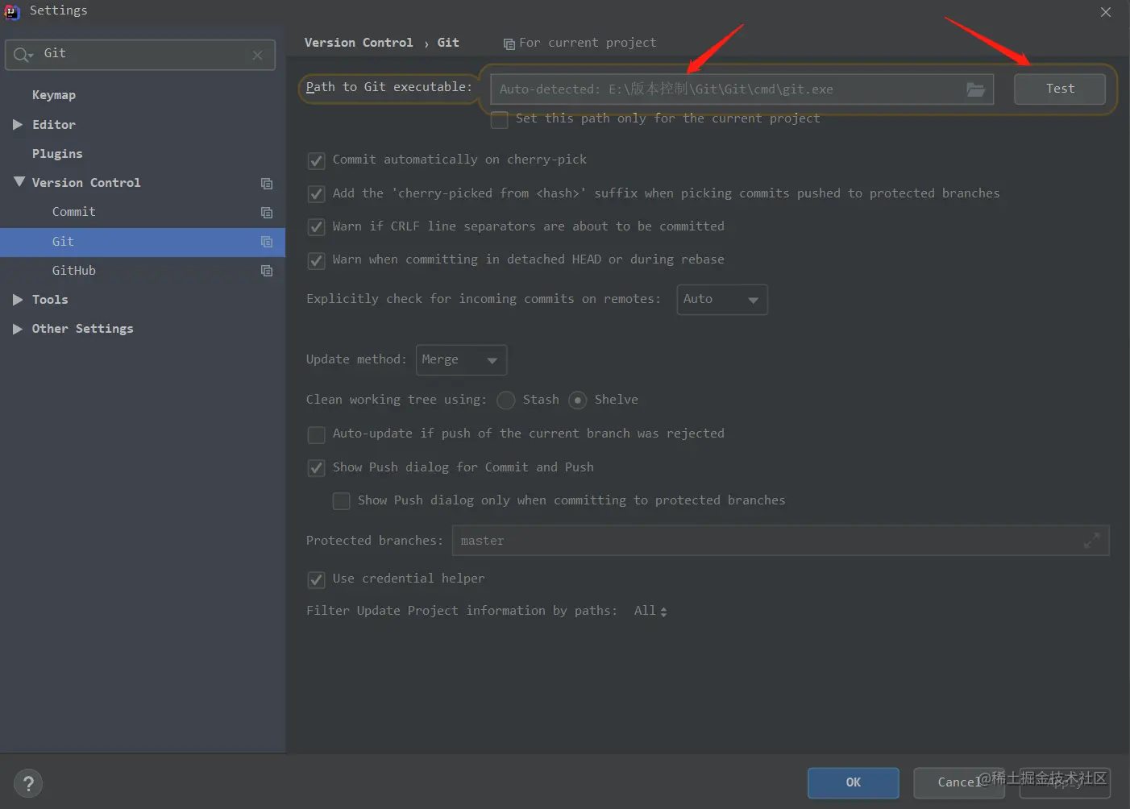Click the Cancel button

click(x=958, y=782)
